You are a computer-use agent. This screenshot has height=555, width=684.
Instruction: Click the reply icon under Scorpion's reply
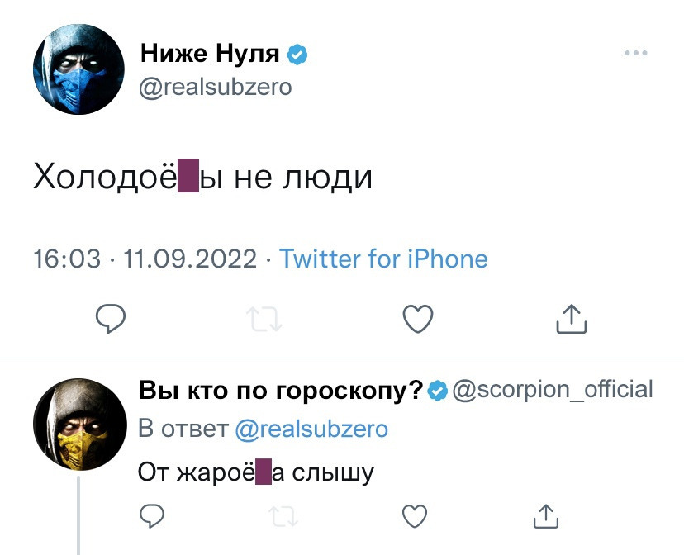[150, 517]
